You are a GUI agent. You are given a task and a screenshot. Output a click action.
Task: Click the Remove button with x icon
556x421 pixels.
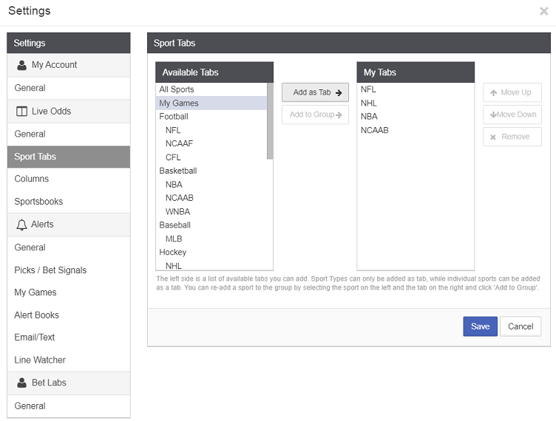pos(512,137)
